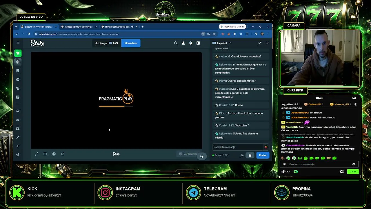Click the Verificación fairness button
371x209 pixels.
pyautogui.click(x=188, y=154)
